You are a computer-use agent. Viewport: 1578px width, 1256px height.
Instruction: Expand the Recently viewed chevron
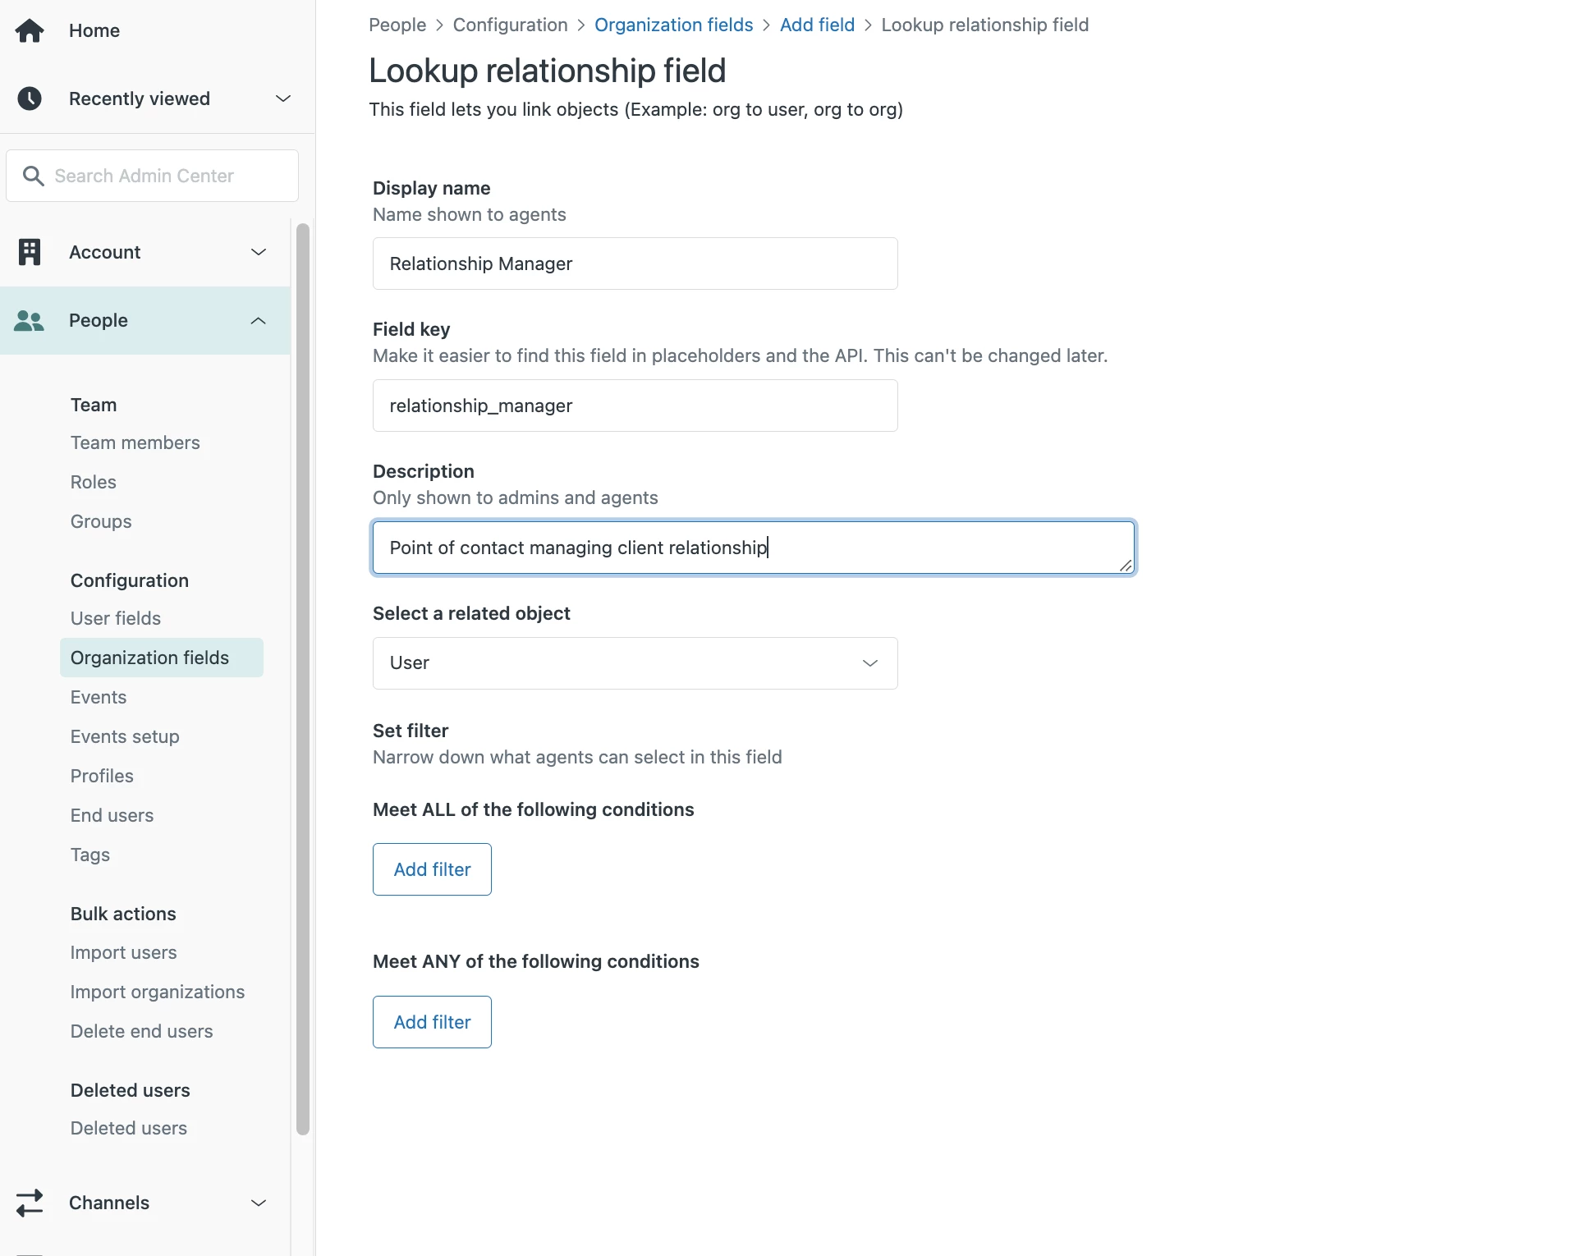pos(283,99)
